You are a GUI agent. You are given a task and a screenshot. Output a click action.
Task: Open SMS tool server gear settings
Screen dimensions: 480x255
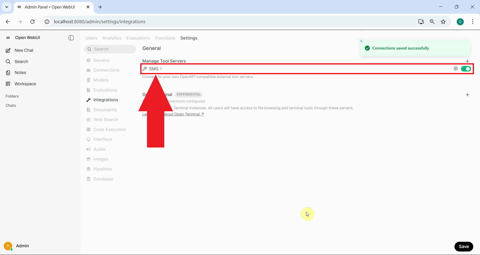tap(456, 69)
